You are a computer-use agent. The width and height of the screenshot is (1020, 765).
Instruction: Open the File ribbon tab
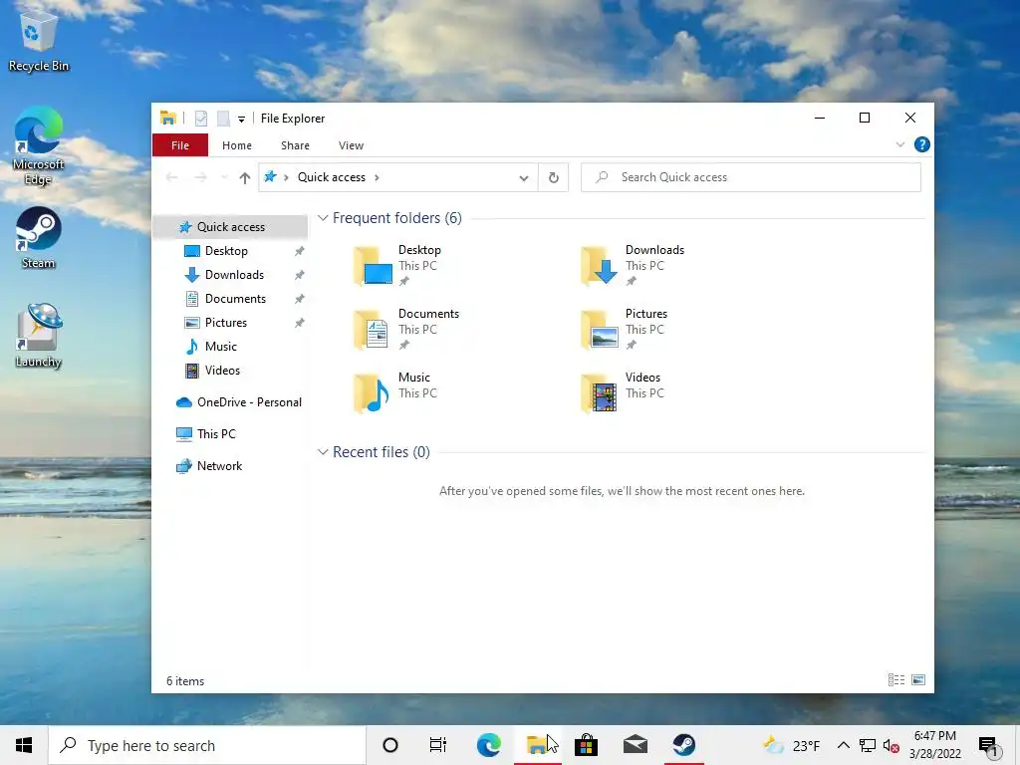pyautogui.click(x=180, y=145)
